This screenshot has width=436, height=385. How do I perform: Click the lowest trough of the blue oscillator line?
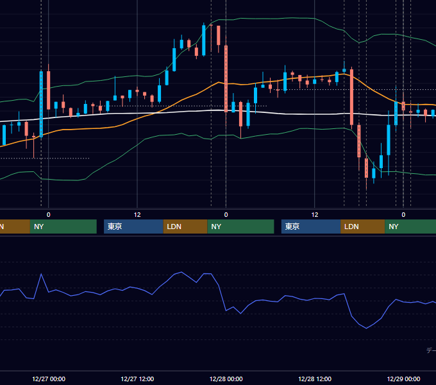click(367, 329)
